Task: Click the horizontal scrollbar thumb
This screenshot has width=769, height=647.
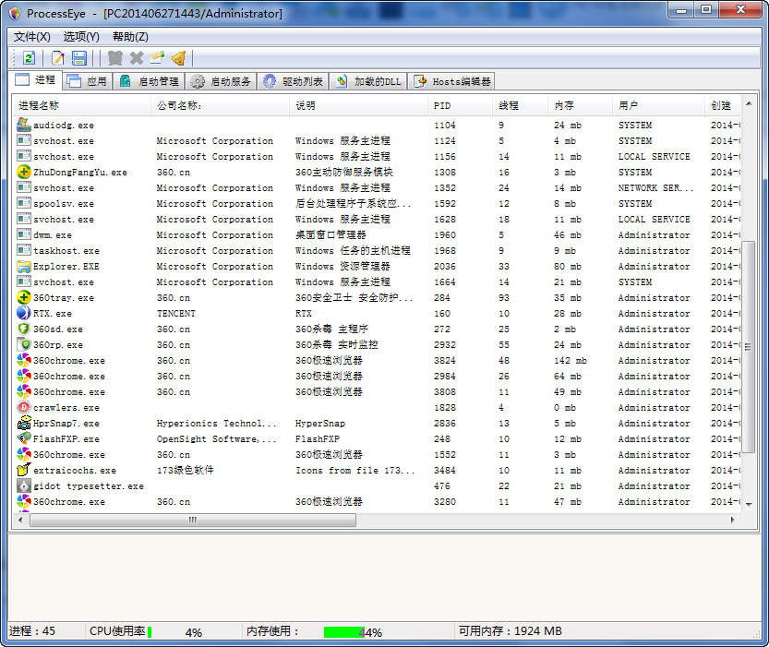Action: pos(193,520)
